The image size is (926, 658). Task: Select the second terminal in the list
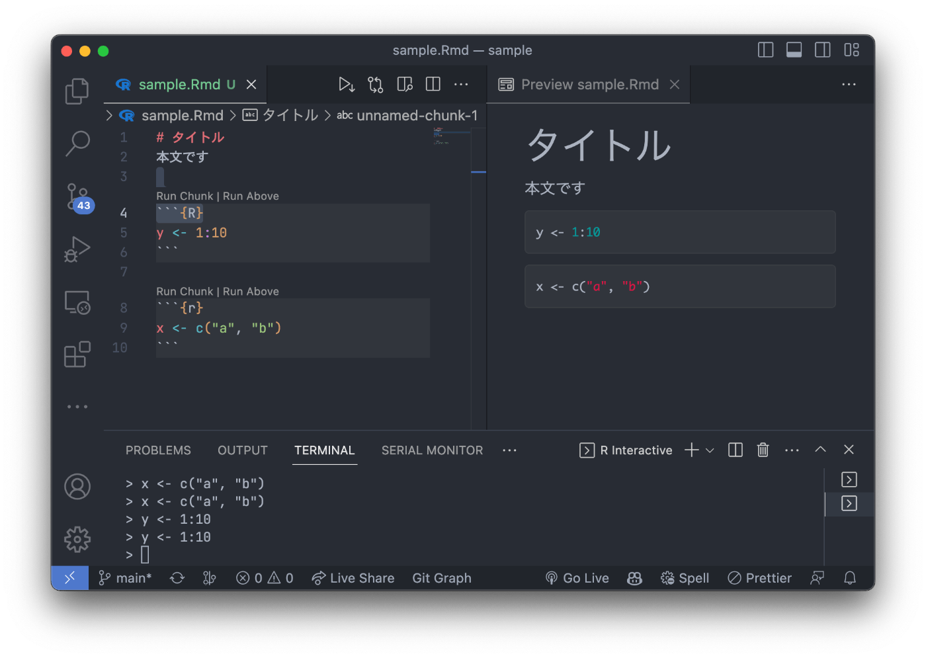(x=849, y=504)
